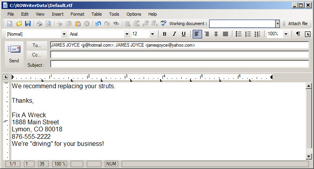Image resolution: width=314 pixels, height=169 pixels.
Task: Click the Print icon in the toolbar
Action: point(39,24)
